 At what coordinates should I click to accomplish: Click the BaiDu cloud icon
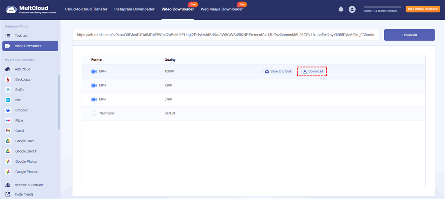click(x=7, y=90)
